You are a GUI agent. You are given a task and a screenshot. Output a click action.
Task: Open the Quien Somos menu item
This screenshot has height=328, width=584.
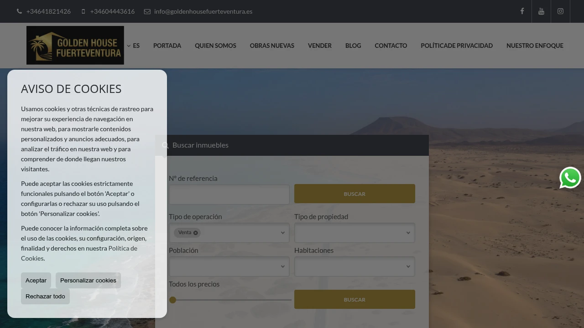pos(215,46)
